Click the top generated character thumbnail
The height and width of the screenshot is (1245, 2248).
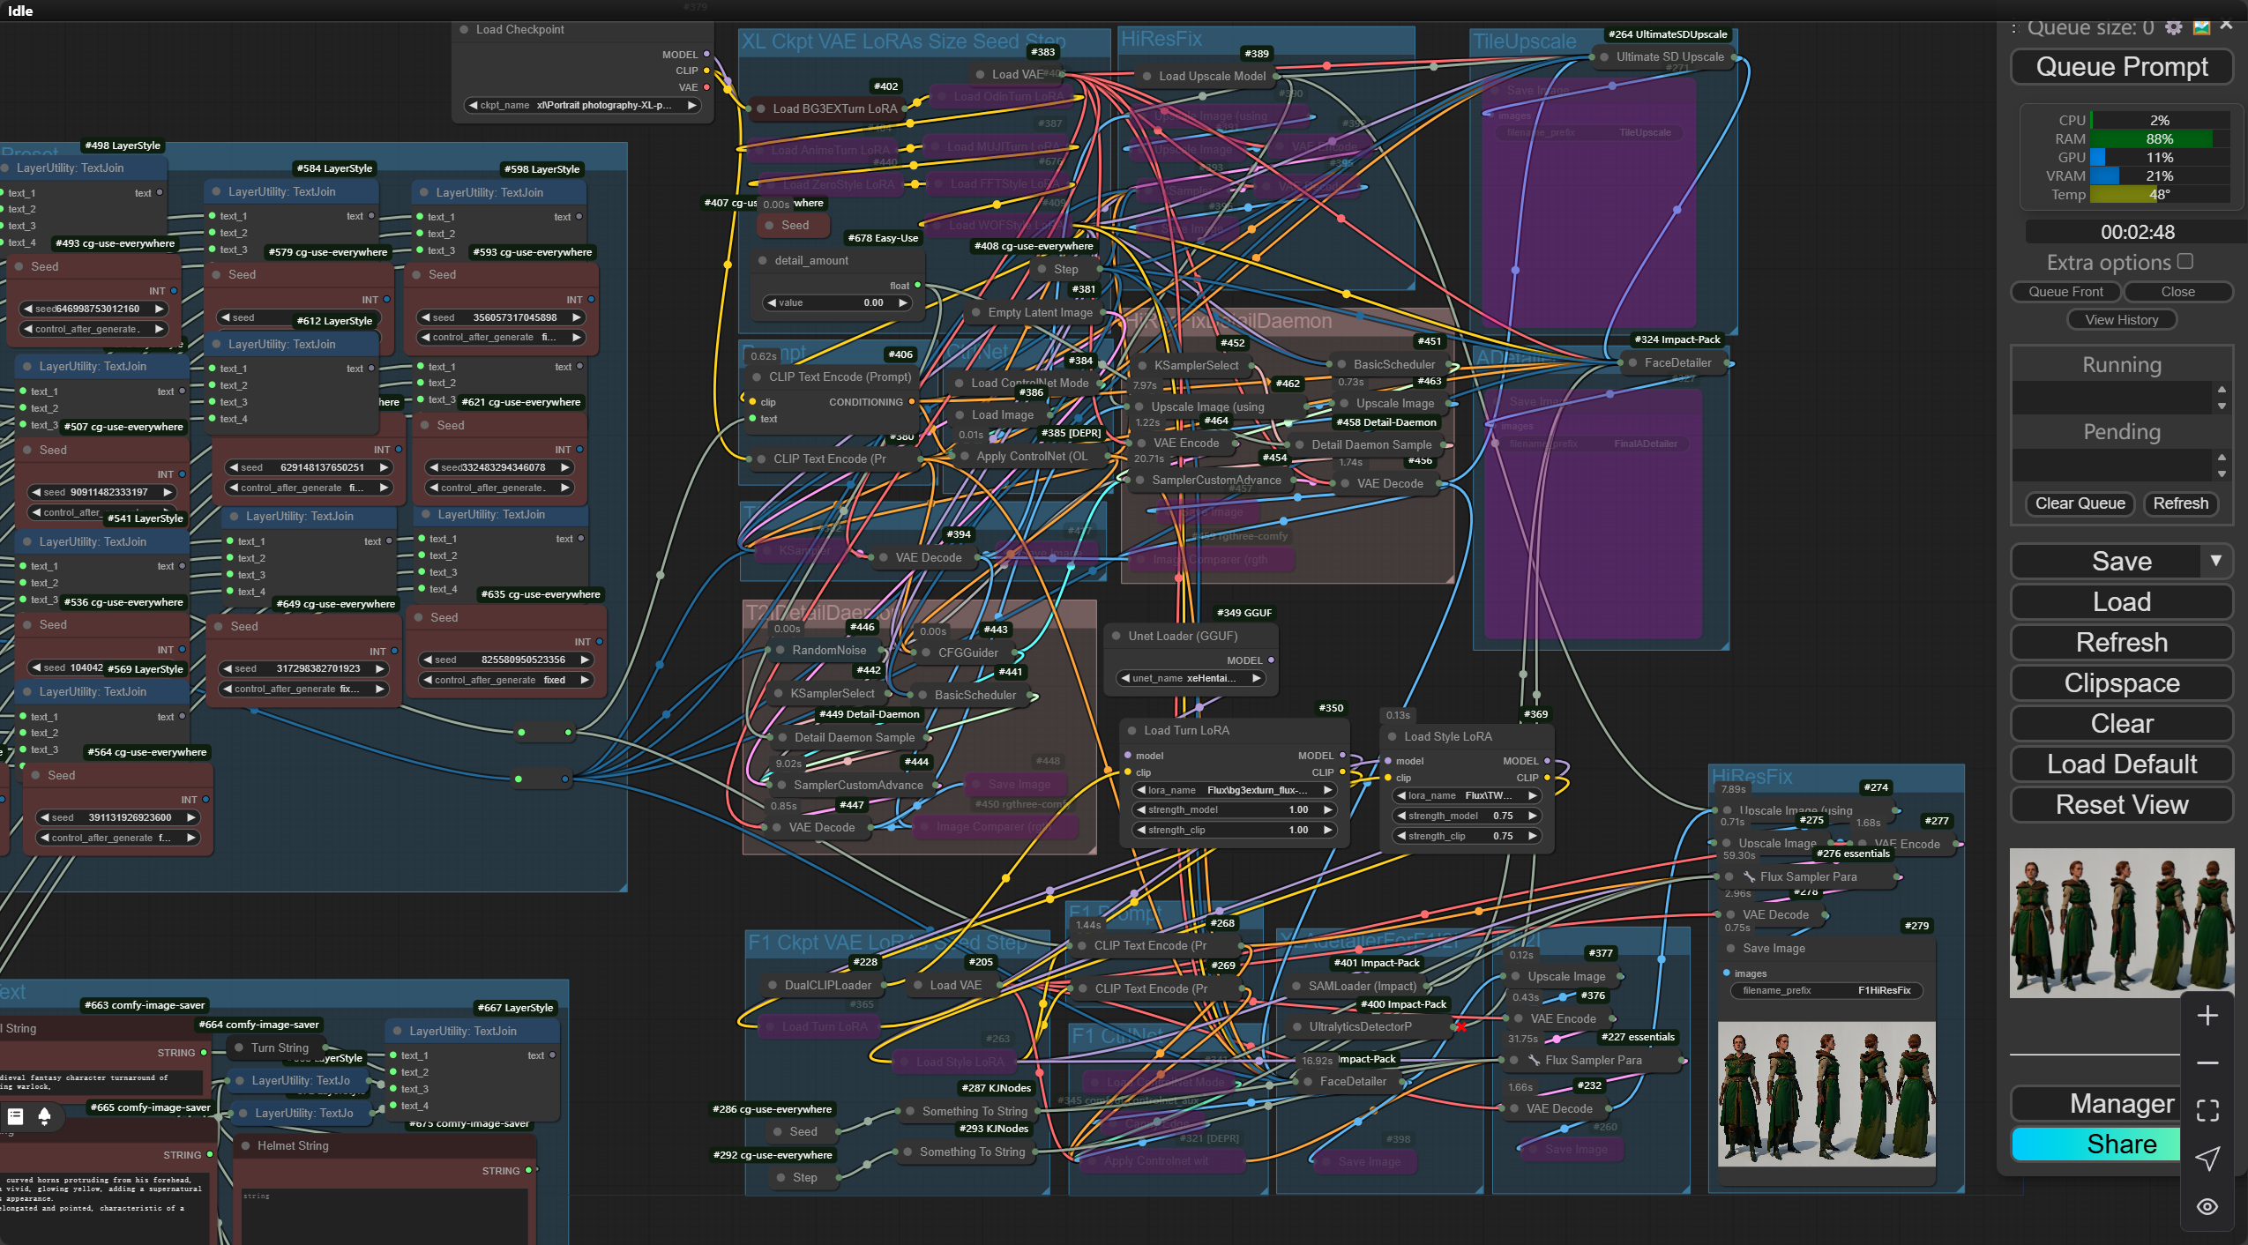[x=2121, y=922]
